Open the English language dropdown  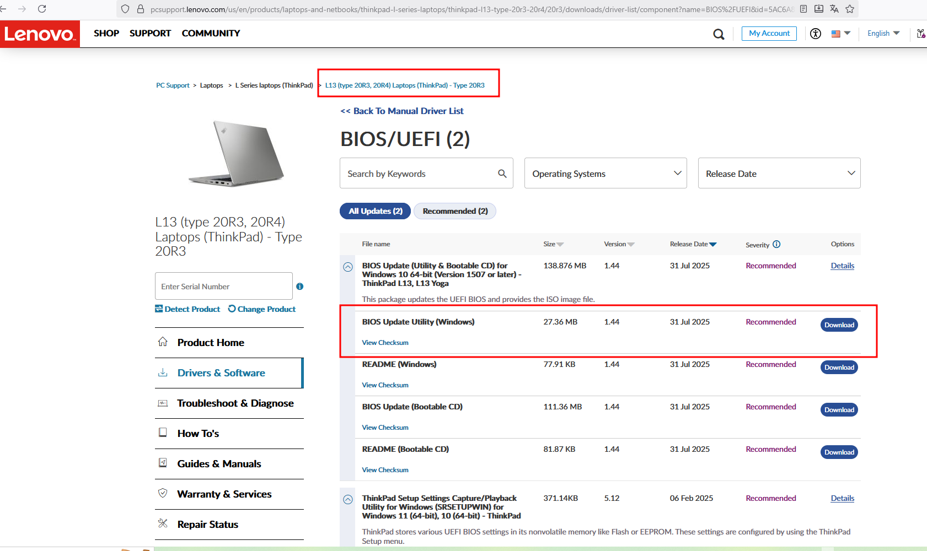[883, 34]
